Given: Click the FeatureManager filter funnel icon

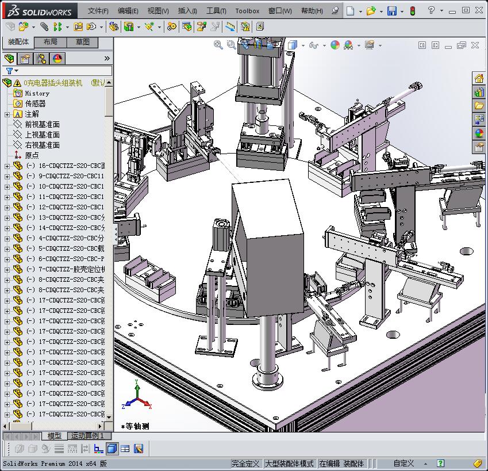Looking at the screenshot, I should tap(9, 71).
